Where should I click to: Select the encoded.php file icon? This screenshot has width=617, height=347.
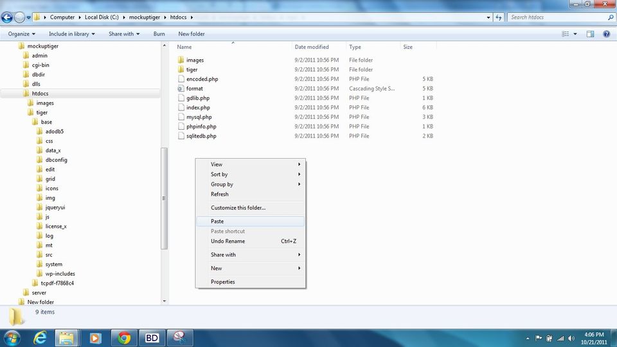(181, 78)
